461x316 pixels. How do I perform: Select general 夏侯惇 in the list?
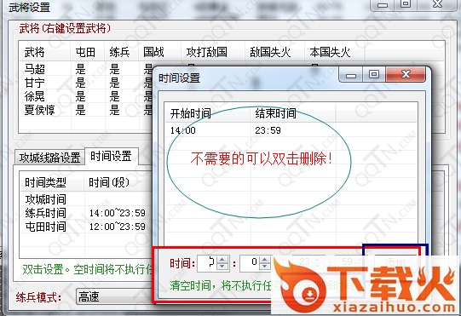click(x=39, y=110)
